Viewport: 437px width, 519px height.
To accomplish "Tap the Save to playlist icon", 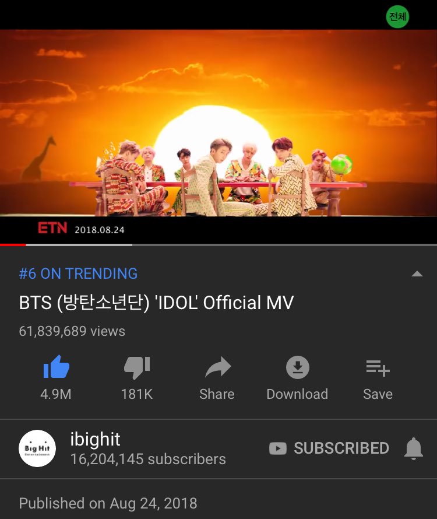I will 378,368.
